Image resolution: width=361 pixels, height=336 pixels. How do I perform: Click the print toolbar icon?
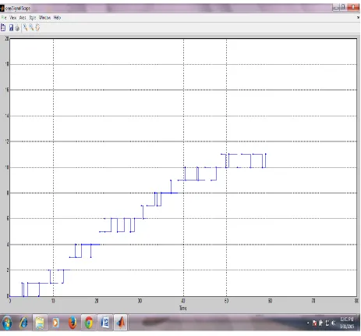tap(17, 28)
